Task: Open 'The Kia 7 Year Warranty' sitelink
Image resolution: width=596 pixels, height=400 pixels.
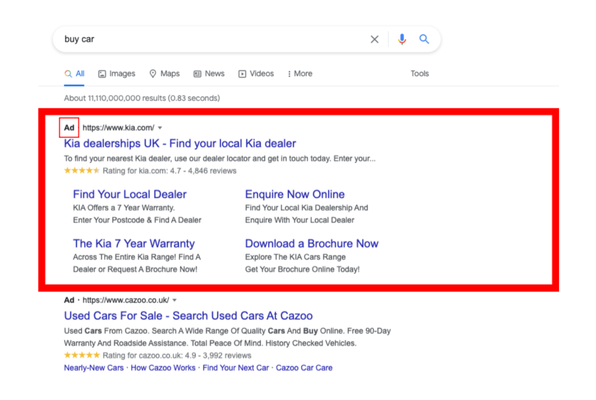Action: [x=134, y=244]
